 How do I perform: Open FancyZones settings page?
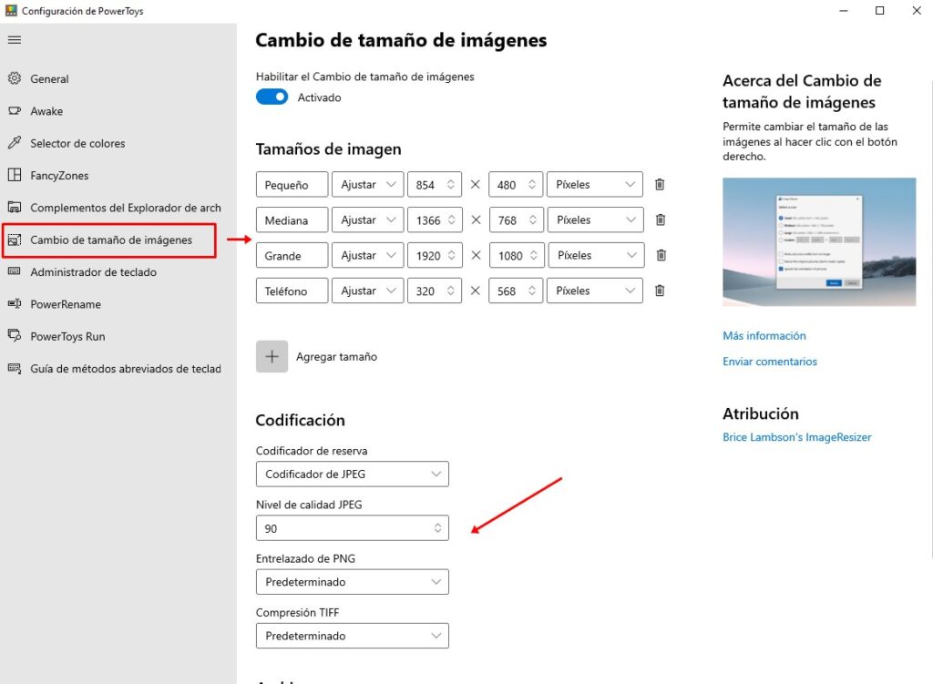[59, 175]
